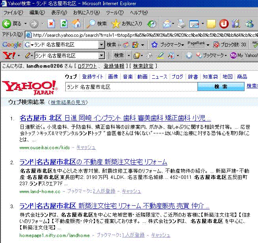Click the address bar URL field

point(142,35)
